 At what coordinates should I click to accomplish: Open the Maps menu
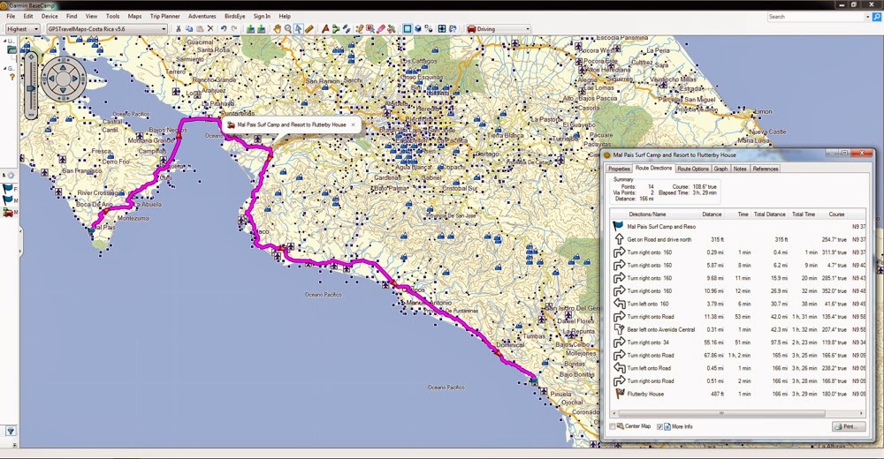134,17
